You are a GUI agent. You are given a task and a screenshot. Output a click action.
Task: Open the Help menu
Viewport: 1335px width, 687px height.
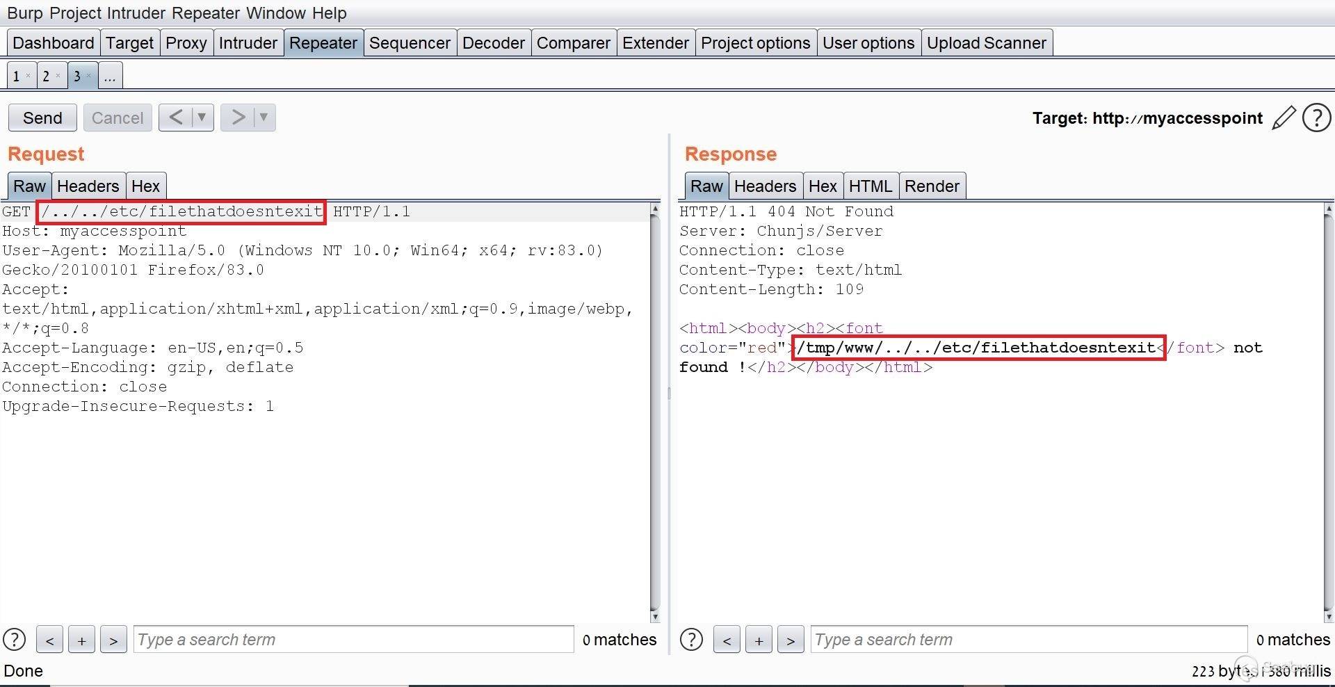point(330,13)
